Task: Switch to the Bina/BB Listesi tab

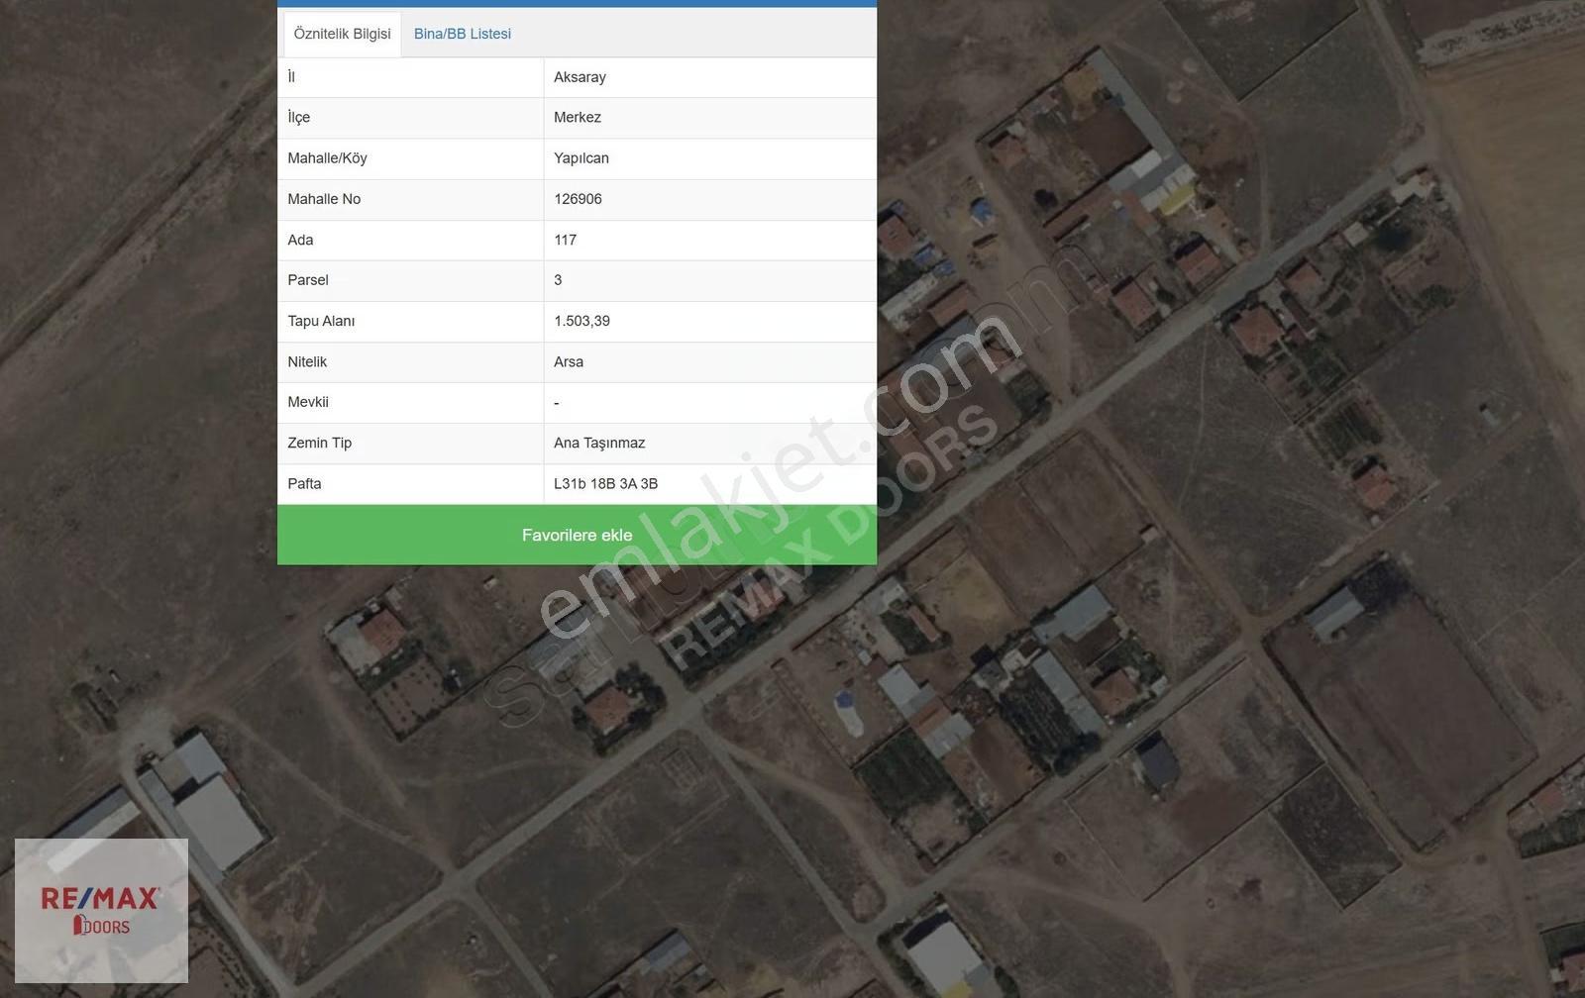Action: pos(463,34)
